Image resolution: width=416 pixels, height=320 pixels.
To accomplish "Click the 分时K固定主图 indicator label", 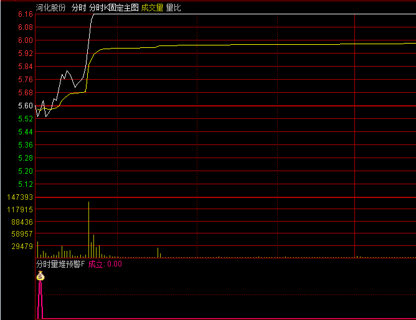I will [x=114, y=7].
